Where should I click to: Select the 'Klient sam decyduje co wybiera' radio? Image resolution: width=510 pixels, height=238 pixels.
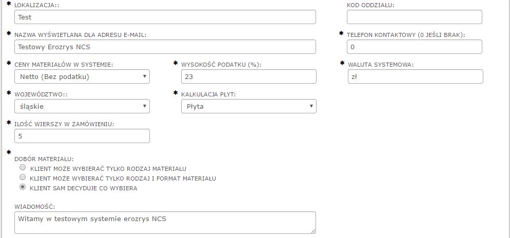coord(22,188)
